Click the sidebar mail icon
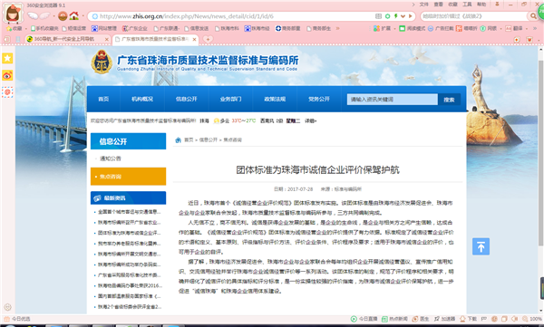Screen dimensions: 544x327 (7, 91)
